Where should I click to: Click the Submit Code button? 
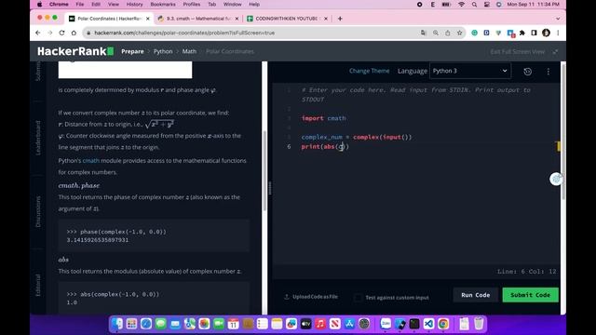pyautogui.click(x=530, y=295)
